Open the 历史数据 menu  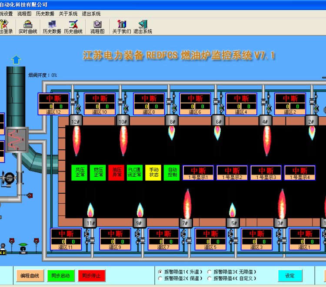[x=45, y=14]
